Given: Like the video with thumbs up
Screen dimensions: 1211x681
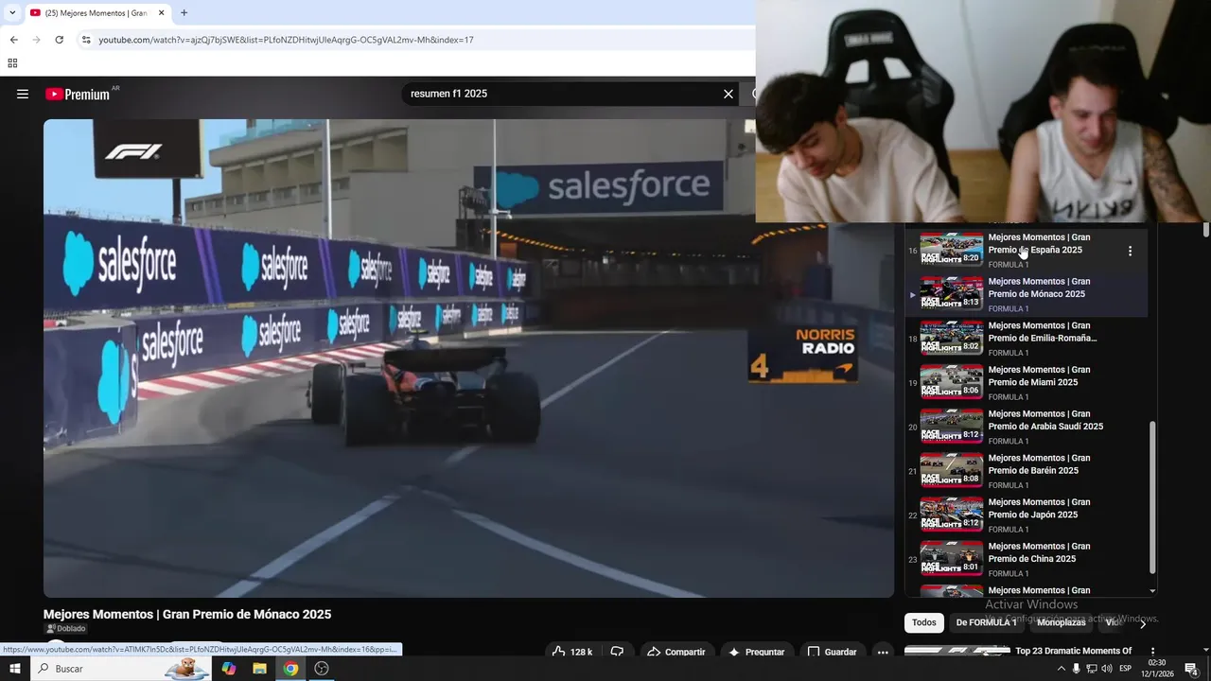Looking at the screenshot, I should point(571,652).
